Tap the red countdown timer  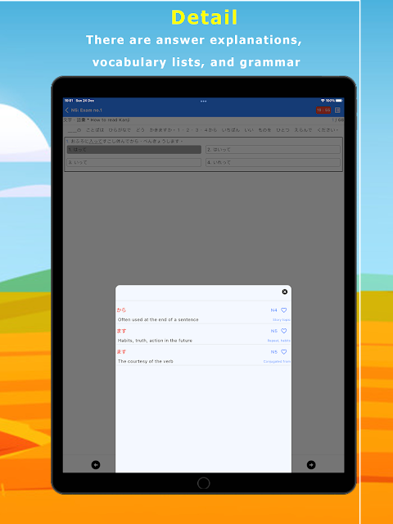[x=323, y=110]
